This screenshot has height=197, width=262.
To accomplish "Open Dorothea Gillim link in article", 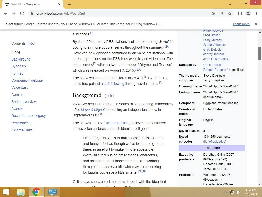I will 117,123.
